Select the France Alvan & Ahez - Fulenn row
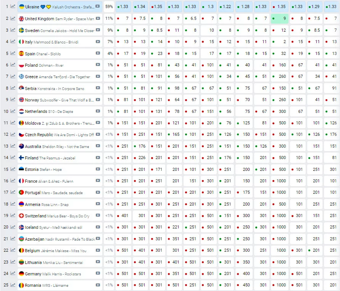 click(x=60, y=181)
